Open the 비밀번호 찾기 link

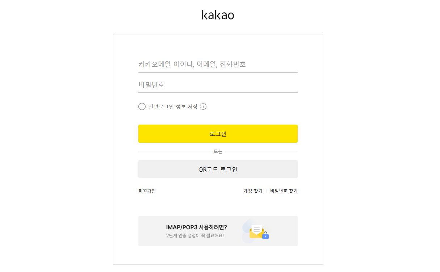(284, 191)
